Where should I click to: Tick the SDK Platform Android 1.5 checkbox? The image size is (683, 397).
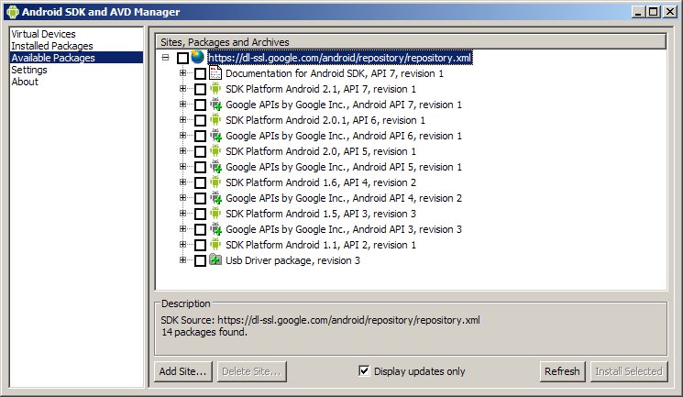[200, 214]
